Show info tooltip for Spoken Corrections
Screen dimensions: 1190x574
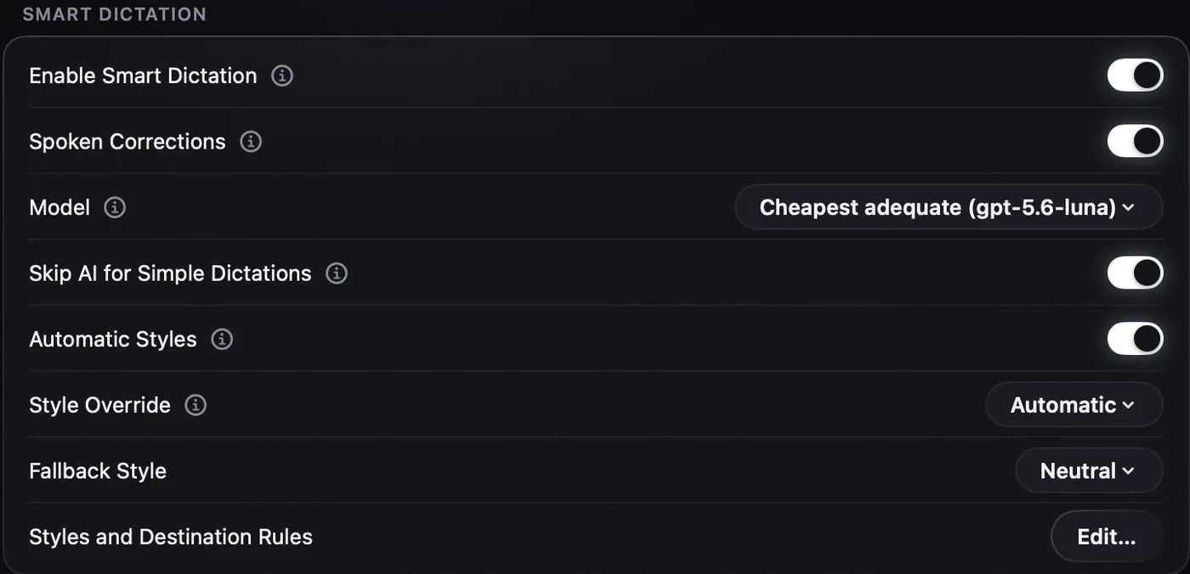(x=251, y=142)
